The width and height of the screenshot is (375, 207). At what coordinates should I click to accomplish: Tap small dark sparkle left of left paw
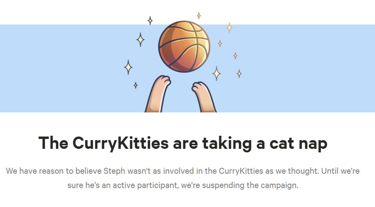135,85
